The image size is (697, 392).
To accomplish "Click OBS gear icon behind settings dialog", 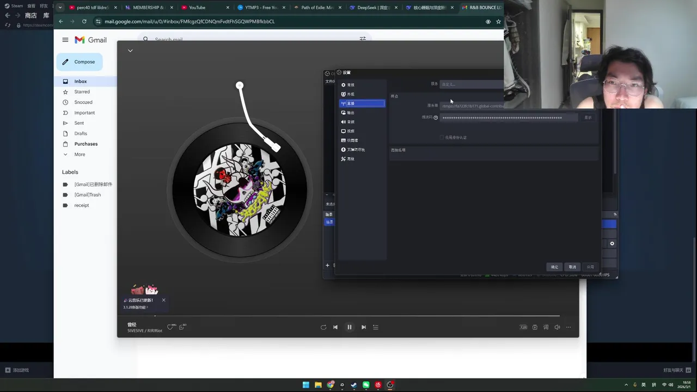I will (612, 243).
